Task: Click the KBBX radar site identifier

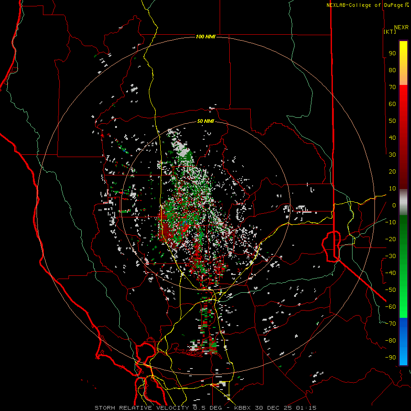Action: (243, 408)
